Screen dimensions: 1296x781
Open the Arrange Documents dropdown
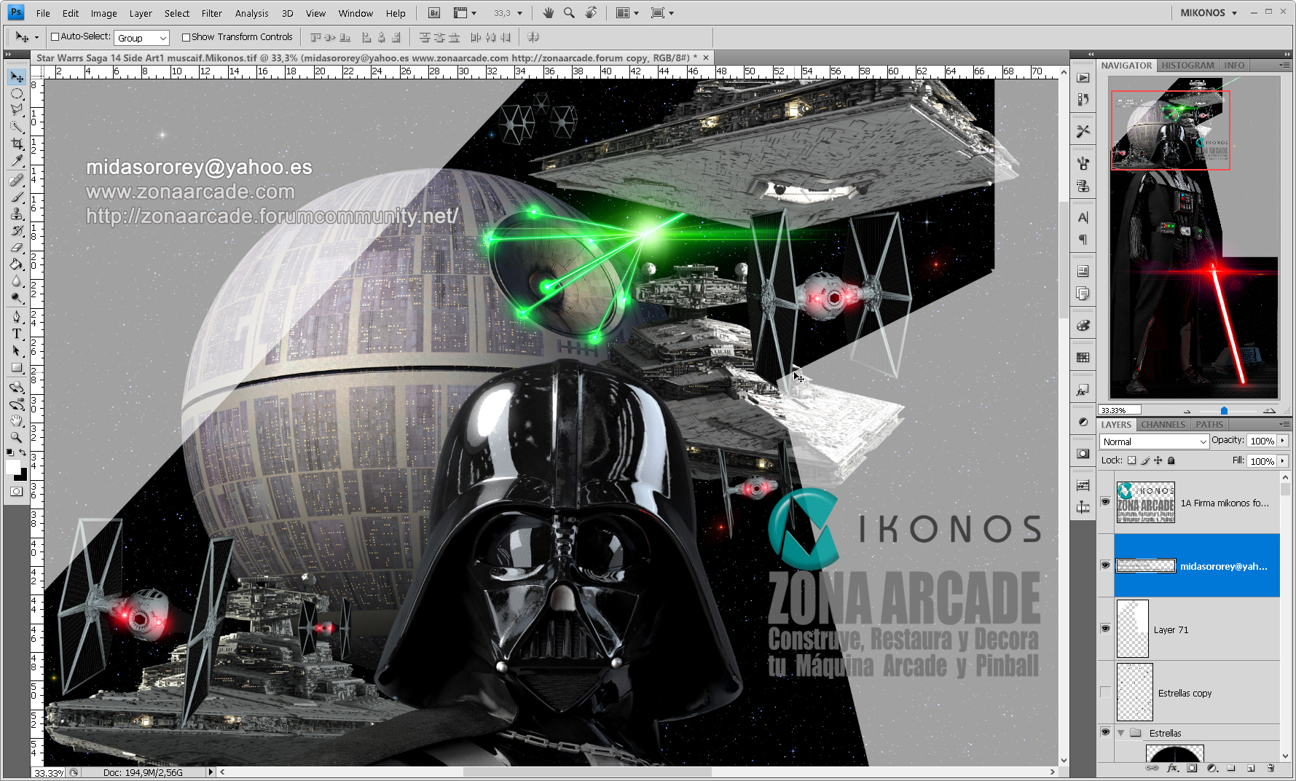(x=627, y=13)
